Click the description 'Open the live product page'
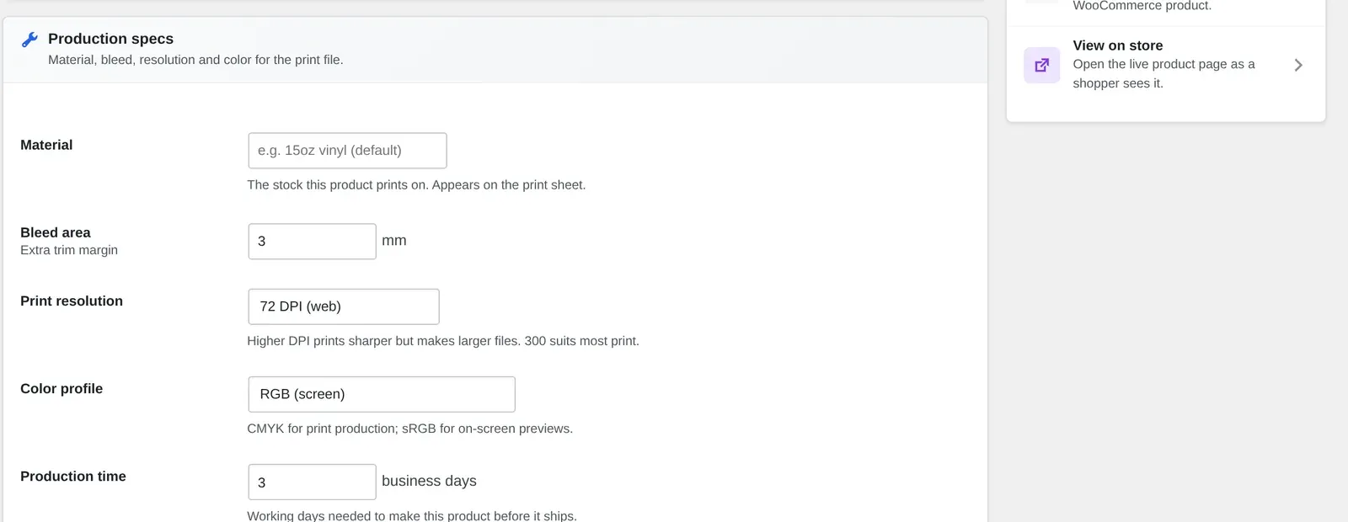The width and height of the screenshot is (1348, 522). click(x=1163, y=73)
